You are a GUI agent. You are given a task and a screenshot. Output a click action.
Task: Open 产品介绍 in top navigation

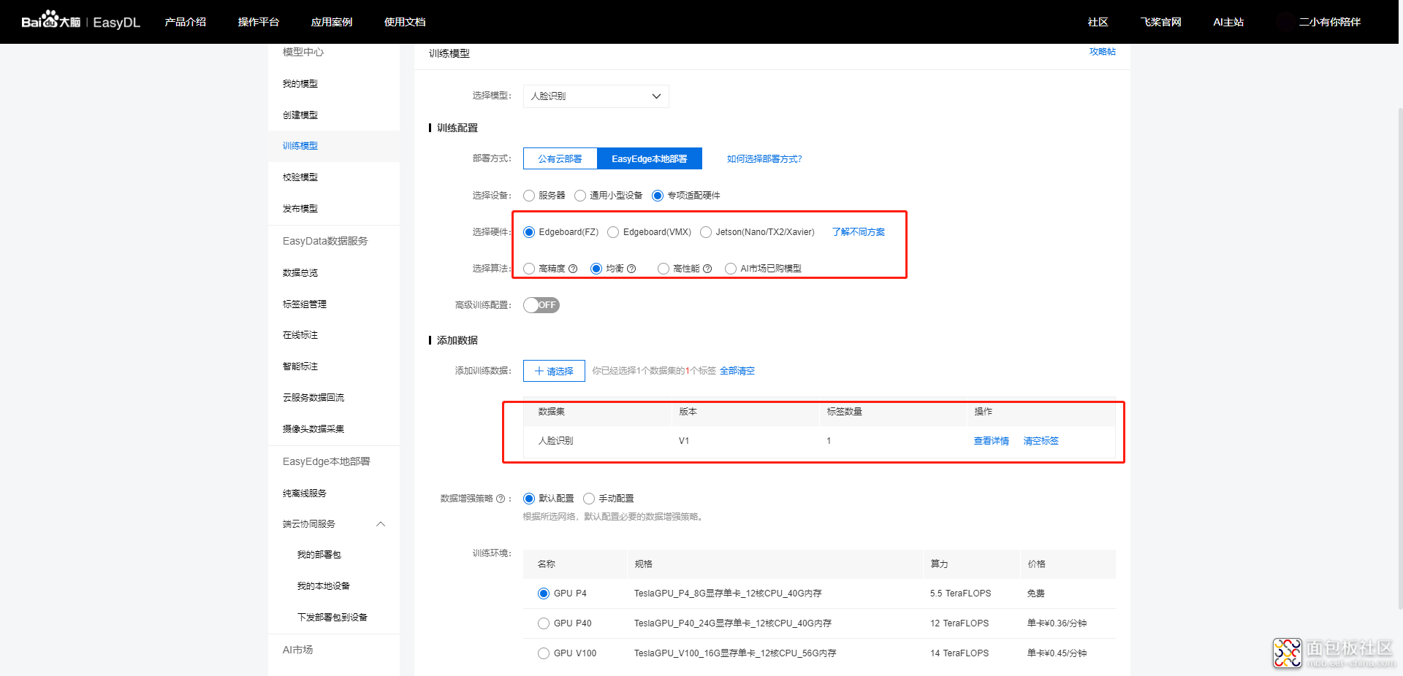(x=186, y=22)
